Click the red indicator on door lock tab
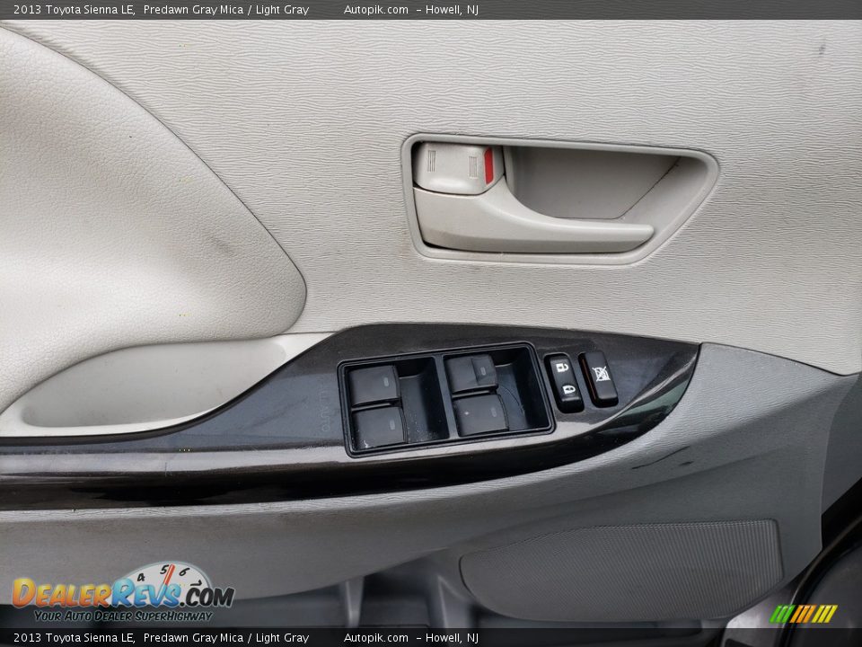862x647 pixels. (x=488, y=166)
